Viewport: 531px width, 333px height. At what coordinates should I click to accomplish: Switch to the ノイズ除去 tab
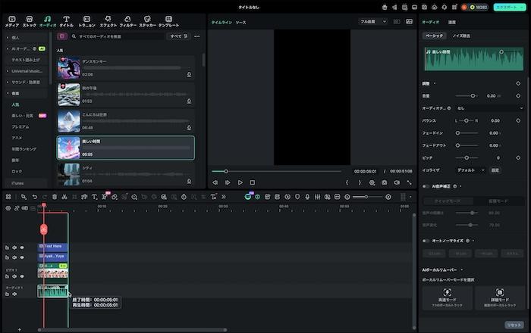click(461, 36)
